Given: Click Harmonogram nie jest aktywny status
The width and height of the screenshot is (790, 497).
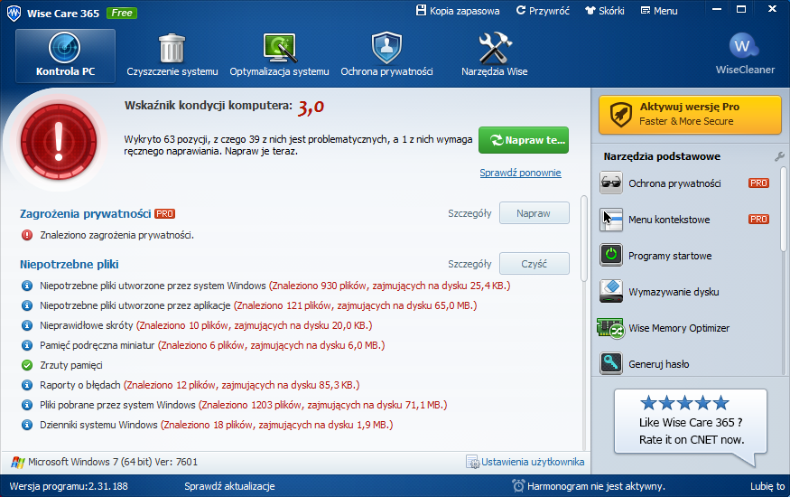Looking at the screenshot, I should (596, 486).
